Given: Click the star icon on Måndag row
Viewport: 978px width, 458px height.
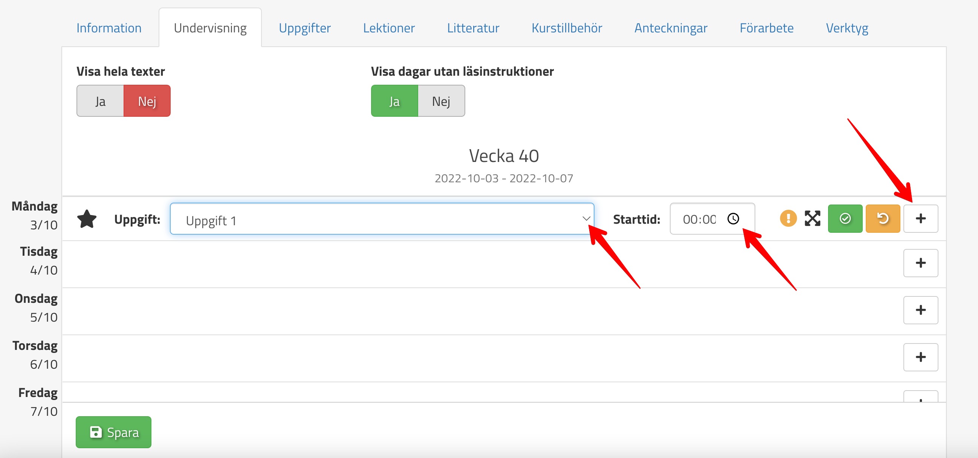Looking at the screenshot, I should (87, 219).
